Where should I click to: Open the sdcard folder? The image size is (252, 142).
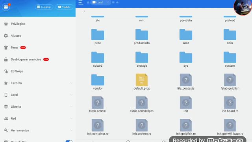coord(98,60)
